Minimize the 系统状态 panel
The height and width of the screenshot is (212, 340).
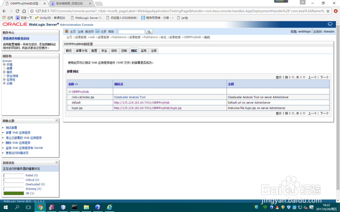pyautogui.click(x=56, y=162)
